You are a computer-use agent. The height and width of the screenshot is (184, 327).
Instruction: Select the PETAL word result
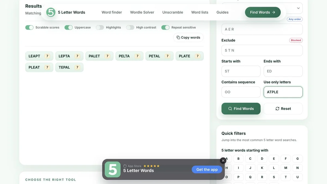pos(159,56)
